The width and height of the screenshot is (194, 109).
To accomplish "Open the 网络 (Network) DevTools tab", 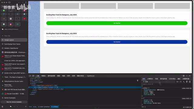I will 59,76.
